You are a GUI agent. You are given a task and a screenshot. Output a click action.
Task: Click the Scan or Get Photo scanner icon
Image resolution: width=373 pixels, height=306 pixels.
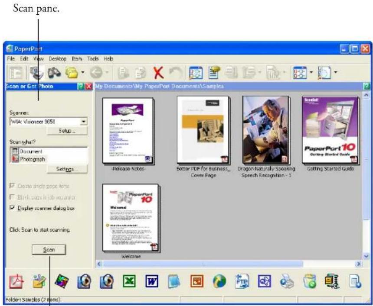pos(37,72)
